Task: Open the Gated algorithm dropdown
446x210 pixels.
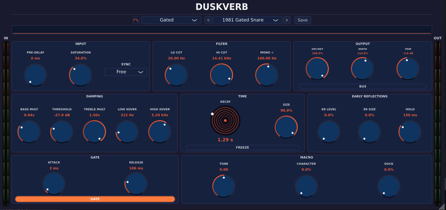Action: click(x=171, y=20)
